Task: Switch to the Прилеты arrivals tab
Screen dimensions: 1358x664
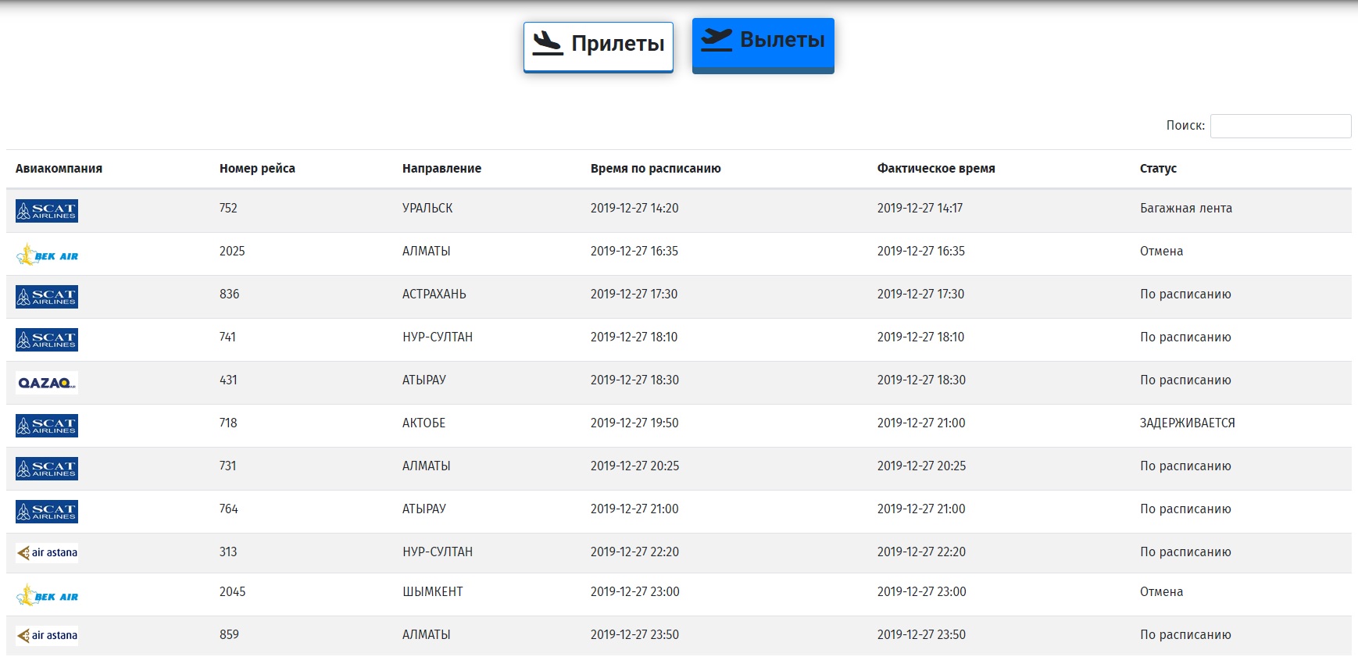Action: pos(598,46)
